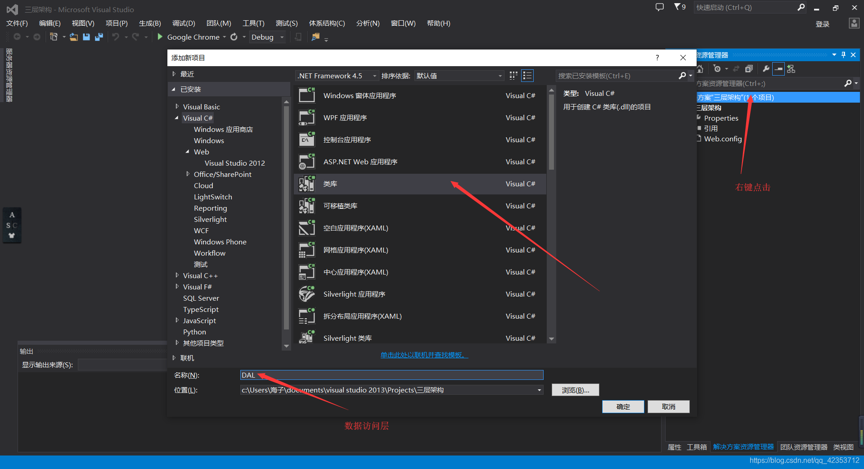Expand the 最近 section
Screen dimensions: 864x469
point(174,74)
